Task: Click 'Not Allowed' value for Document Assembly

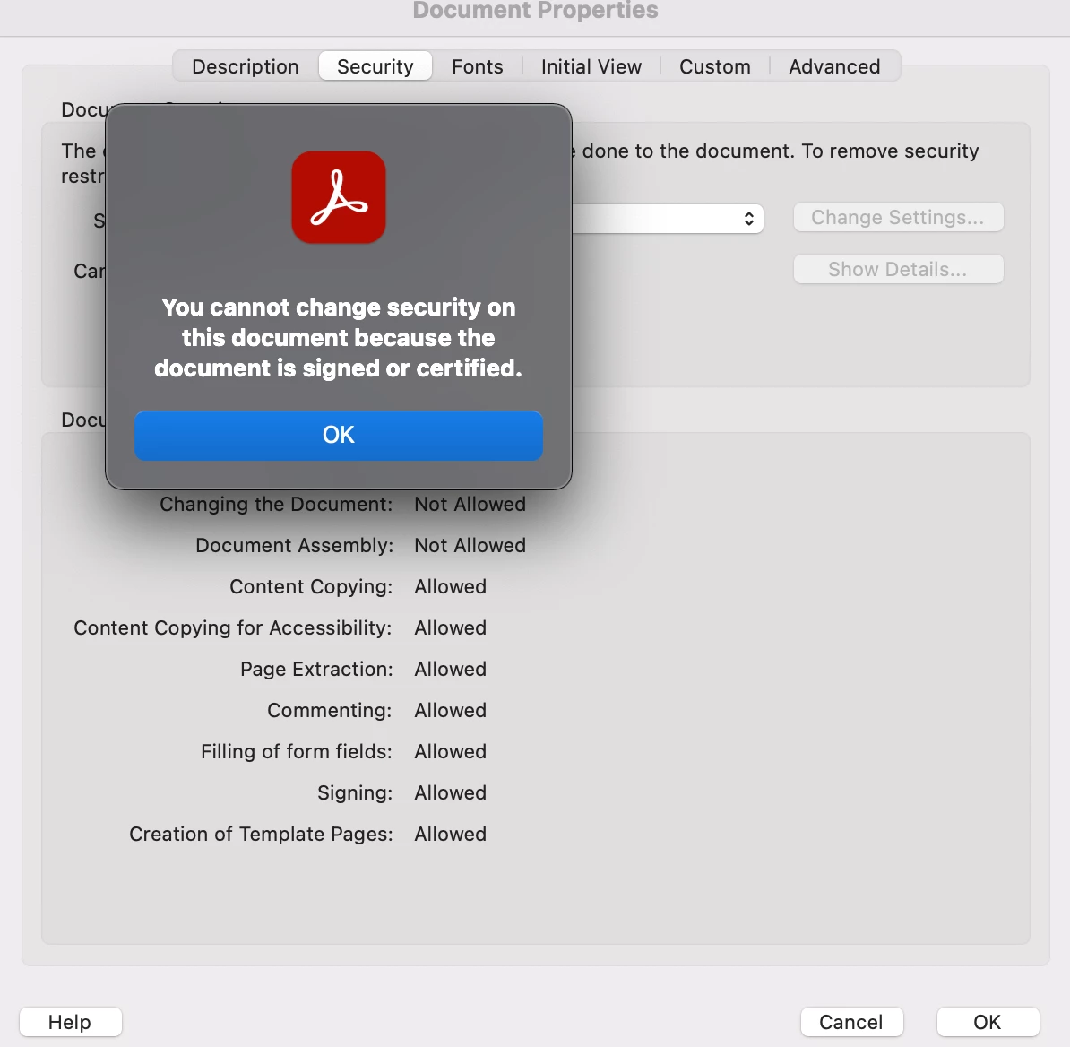Action: coord(470,545)
